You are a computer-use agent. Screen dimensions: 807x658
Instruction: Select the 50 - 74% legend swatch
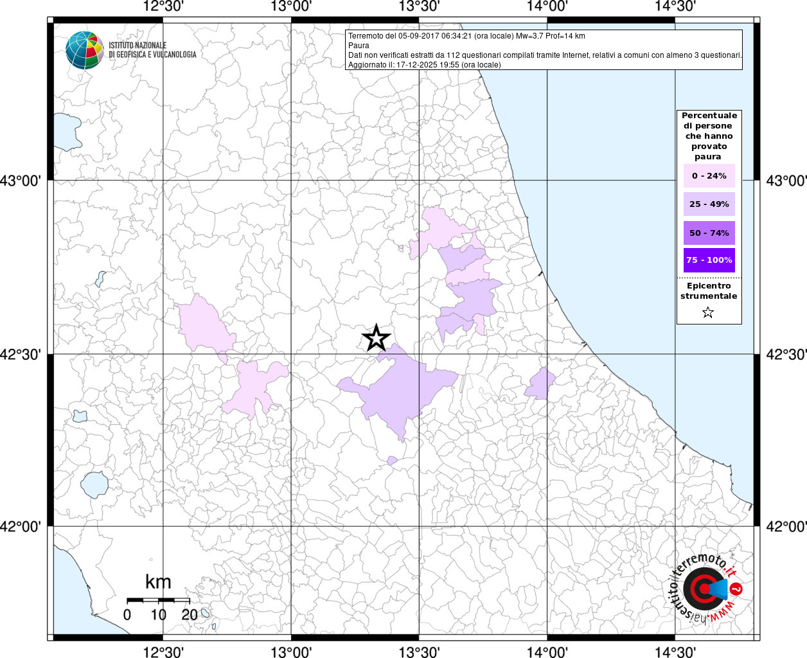[x=709, y=233]
